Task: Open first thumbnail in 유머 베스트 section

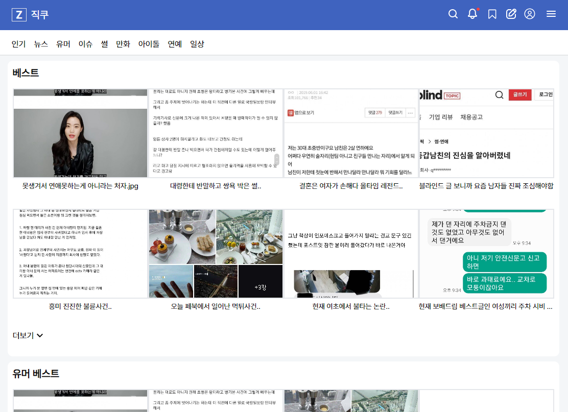Action: click(x=80, y=401)
